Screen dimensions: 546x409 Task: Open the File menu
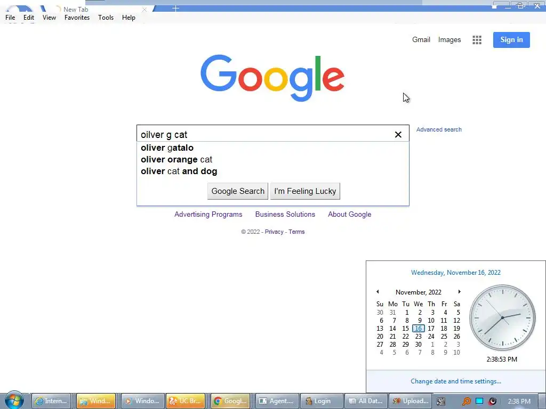(x=10, y=18)
